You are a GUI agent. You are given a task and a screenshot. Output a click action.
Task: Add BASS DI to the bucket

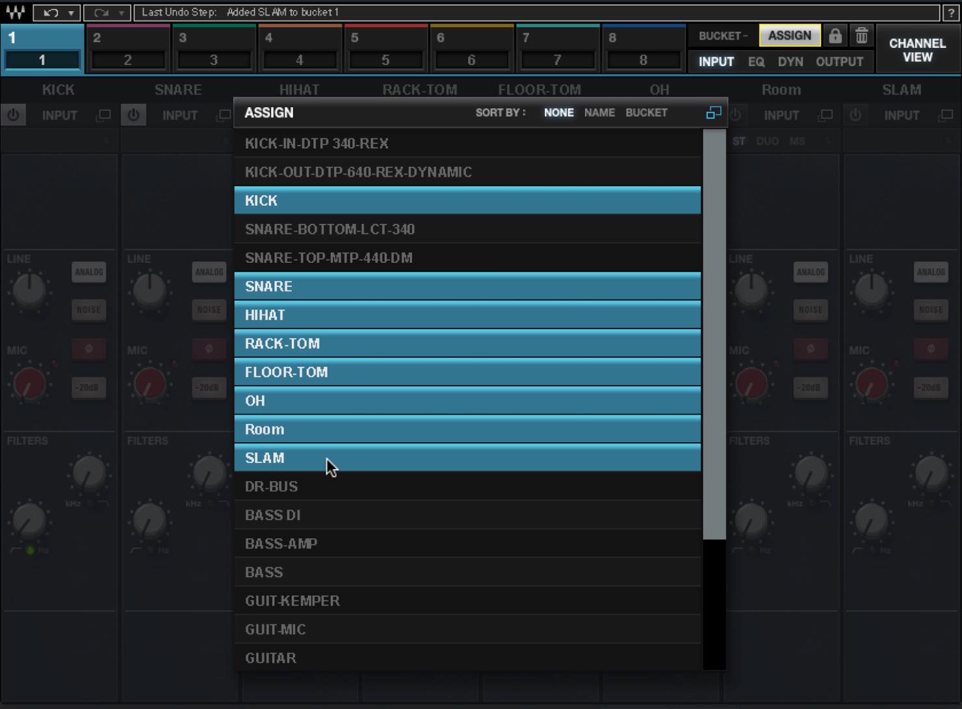click(467, 515)
